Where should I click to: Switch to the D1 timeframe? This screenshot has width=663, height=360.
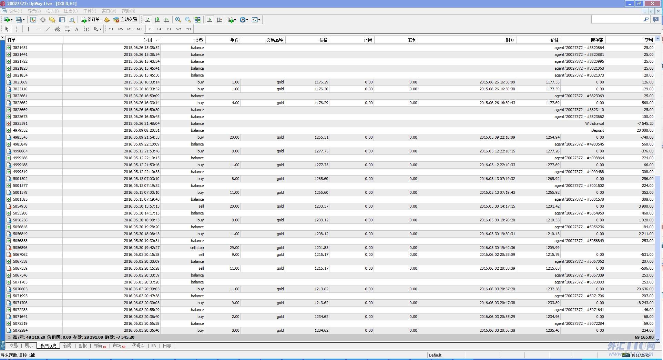pyautogui.click(x=169, y=29)
